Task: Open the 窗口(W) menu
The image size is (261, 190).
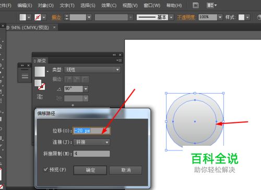Action: coord(152,5)
